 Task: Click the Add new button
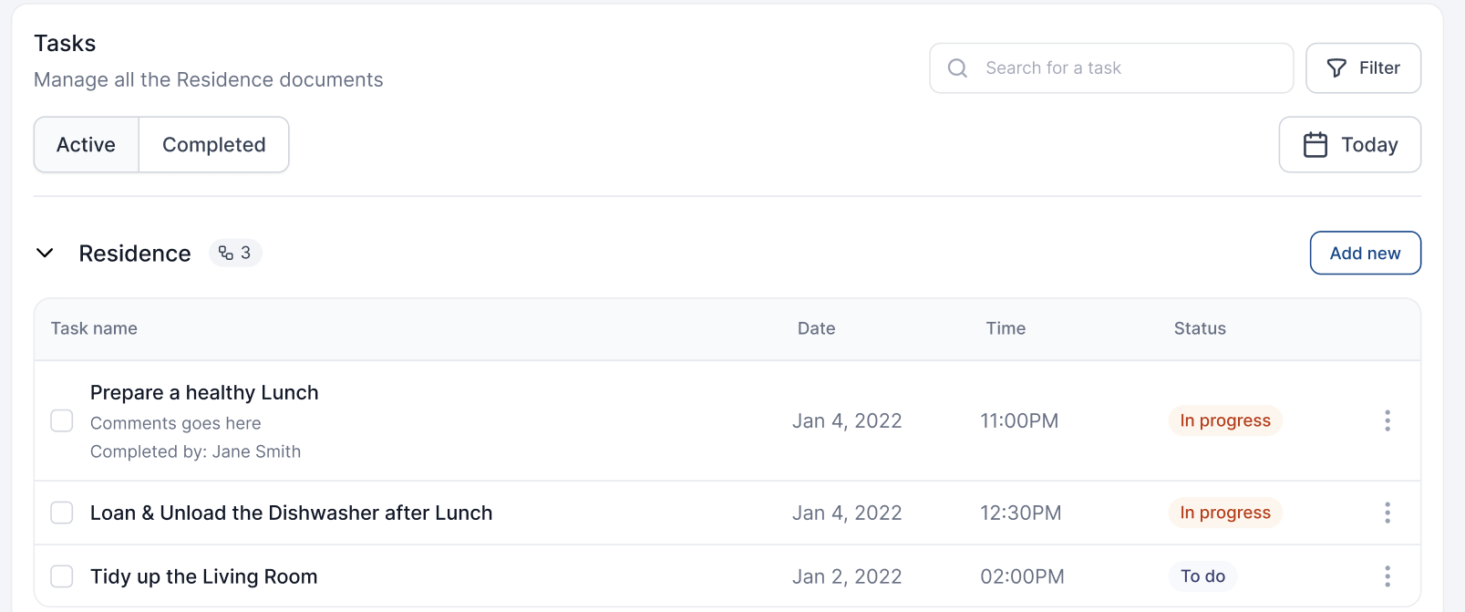pos(1365,254)
